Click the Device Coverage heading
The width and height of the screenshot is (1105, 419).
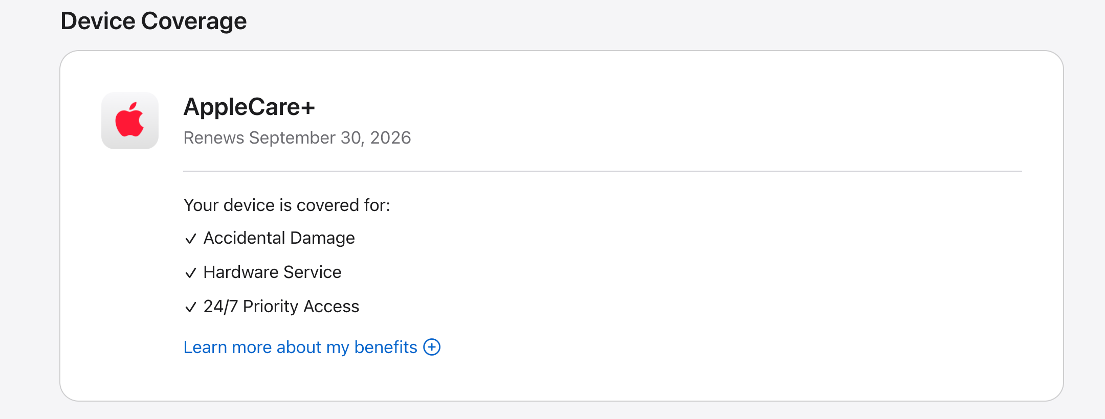153,21
